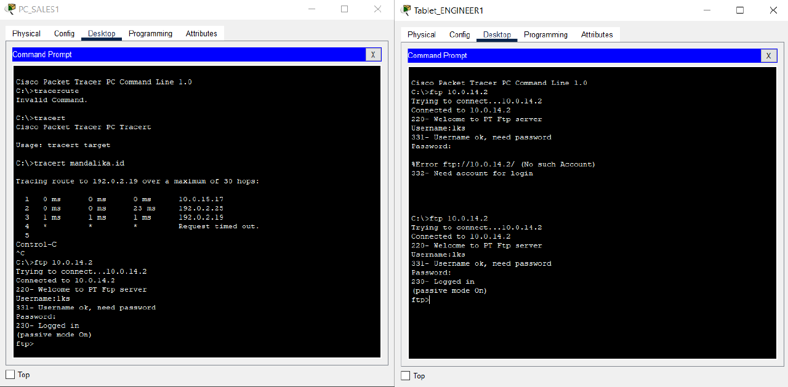Close the Command Prompt in PC_SALES1
This screenshot has width=788, height=387.
pos(373,54)
